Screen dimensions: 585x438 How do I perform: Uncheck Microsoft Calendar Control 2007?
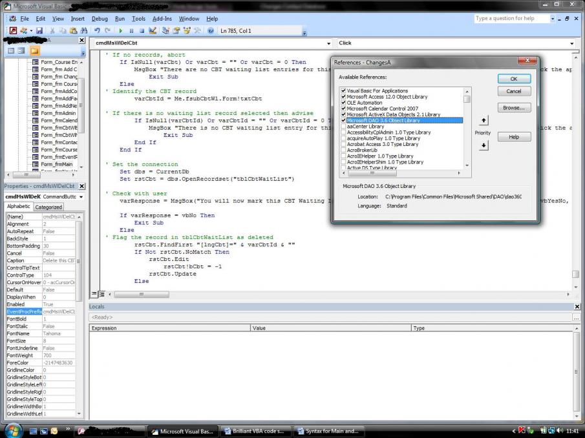pos(343,109)
